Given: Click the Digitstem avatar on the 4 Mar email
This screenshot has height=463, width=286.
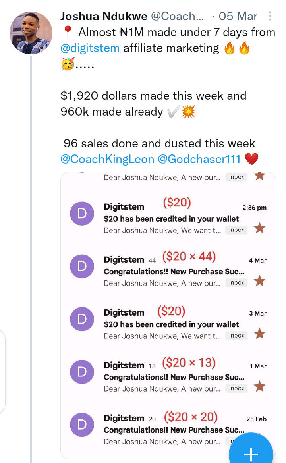Looking at the screenshot, I should pos(82,266).
